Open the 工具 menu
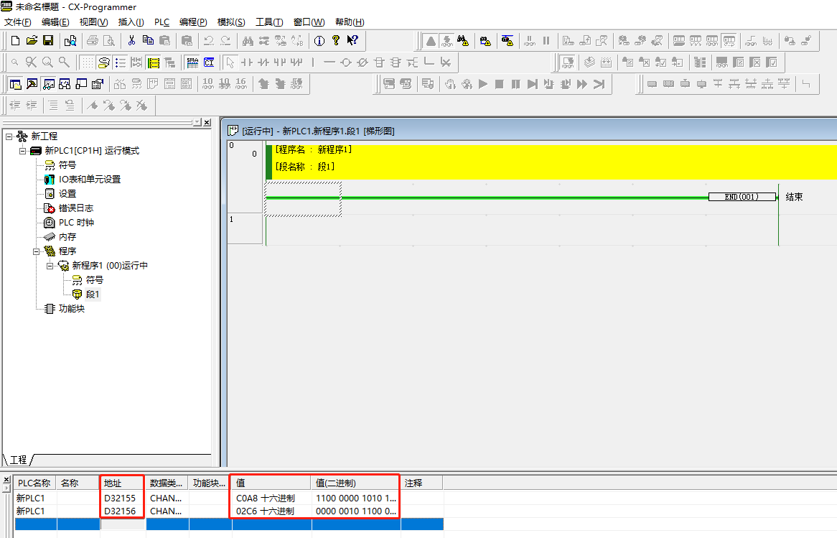The image size is (837, 538). 269,22
